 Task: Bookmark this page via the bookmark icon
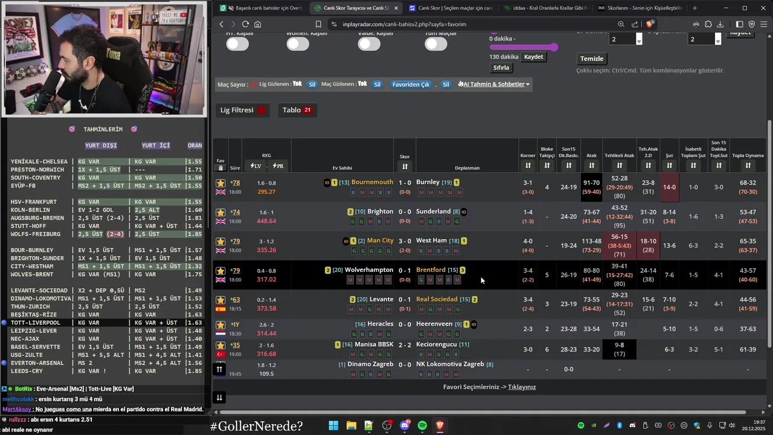coord(318,24)
